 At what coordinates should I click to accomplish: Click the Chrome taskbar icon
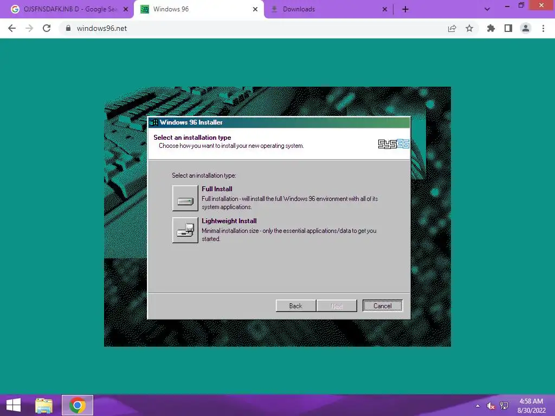pyautogui.click(x=78, y=405)
